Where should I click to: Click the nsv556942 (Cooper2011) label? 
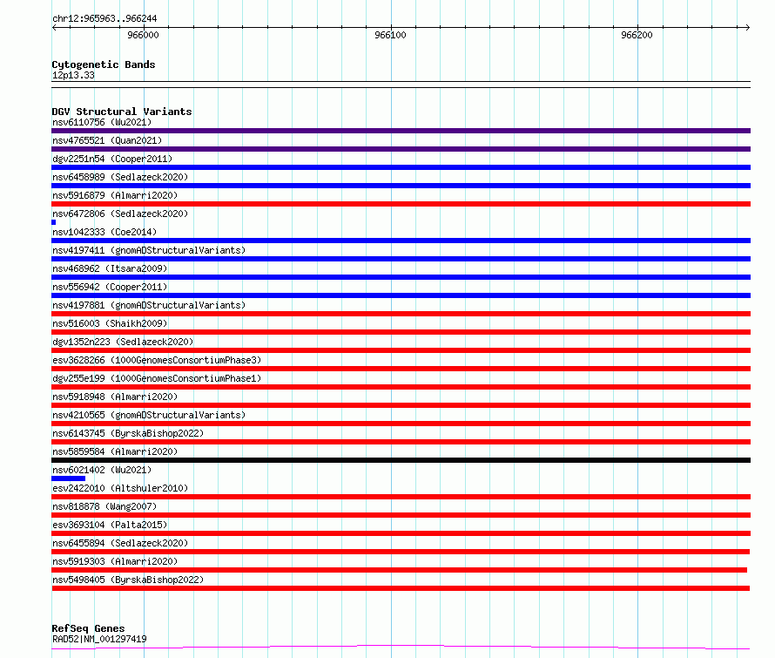point(110,287)
